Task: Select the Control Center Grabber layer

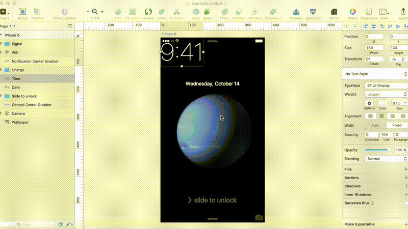Action: (37, 105)
